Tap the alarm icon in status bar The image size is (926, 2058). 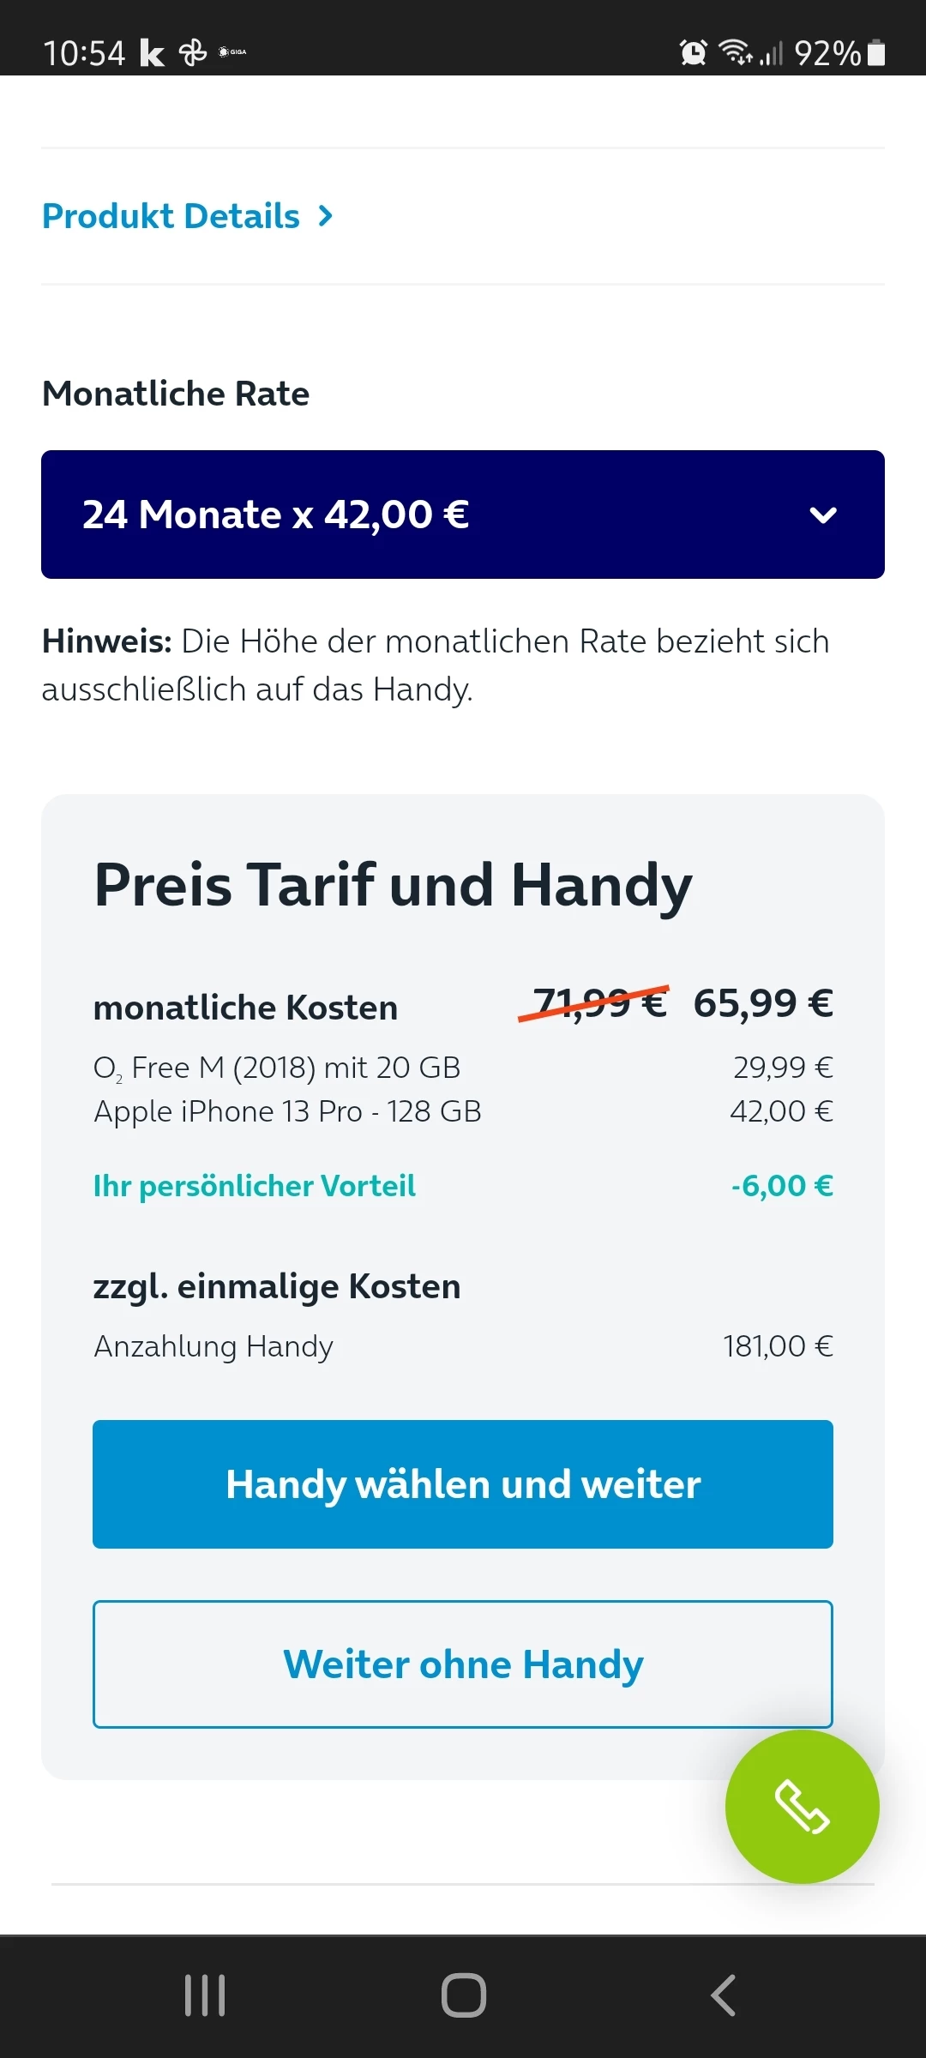pos(693,52)
